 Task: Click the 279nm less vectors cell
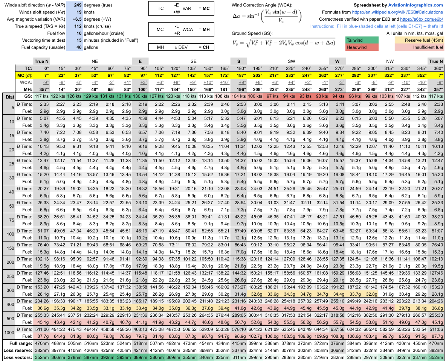(x=321, y=358)
